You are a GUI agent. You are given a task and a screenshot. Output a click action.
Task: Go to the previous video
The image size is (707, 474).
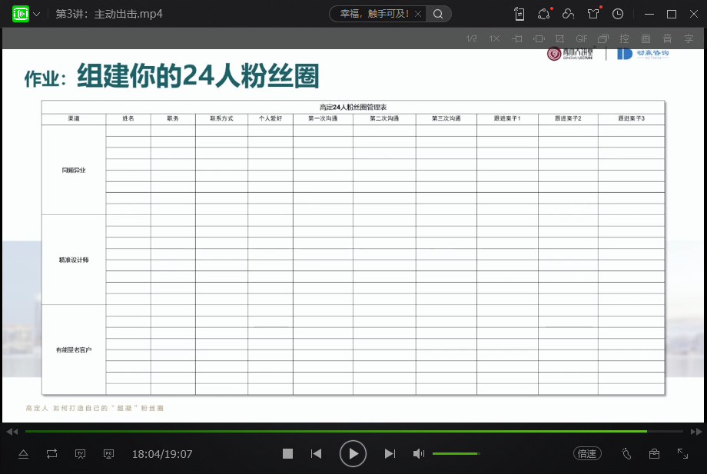(316, 454)
